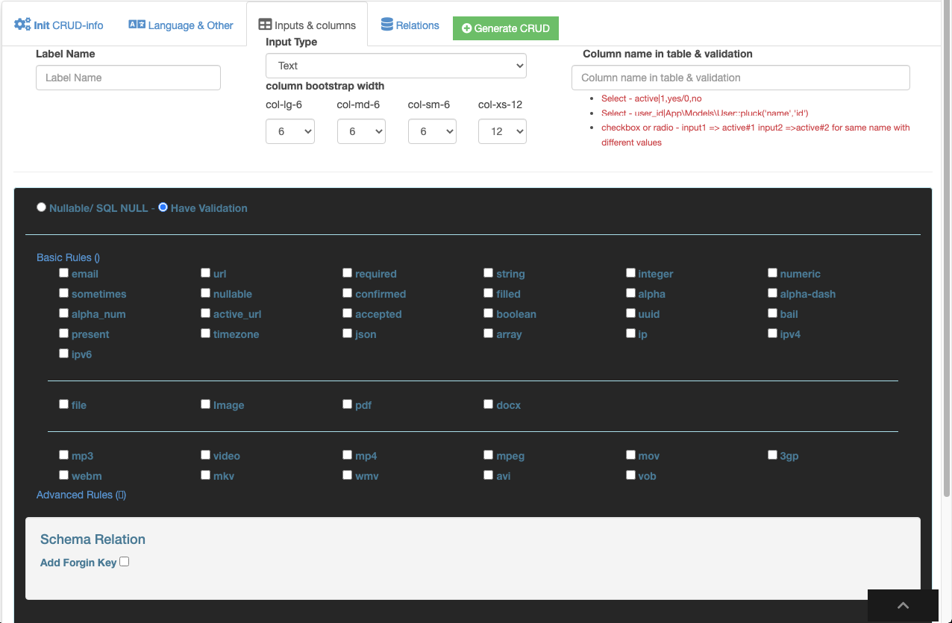952x623 pixels.
Task: Check the required rule checkbox
Action: [347, 273]
